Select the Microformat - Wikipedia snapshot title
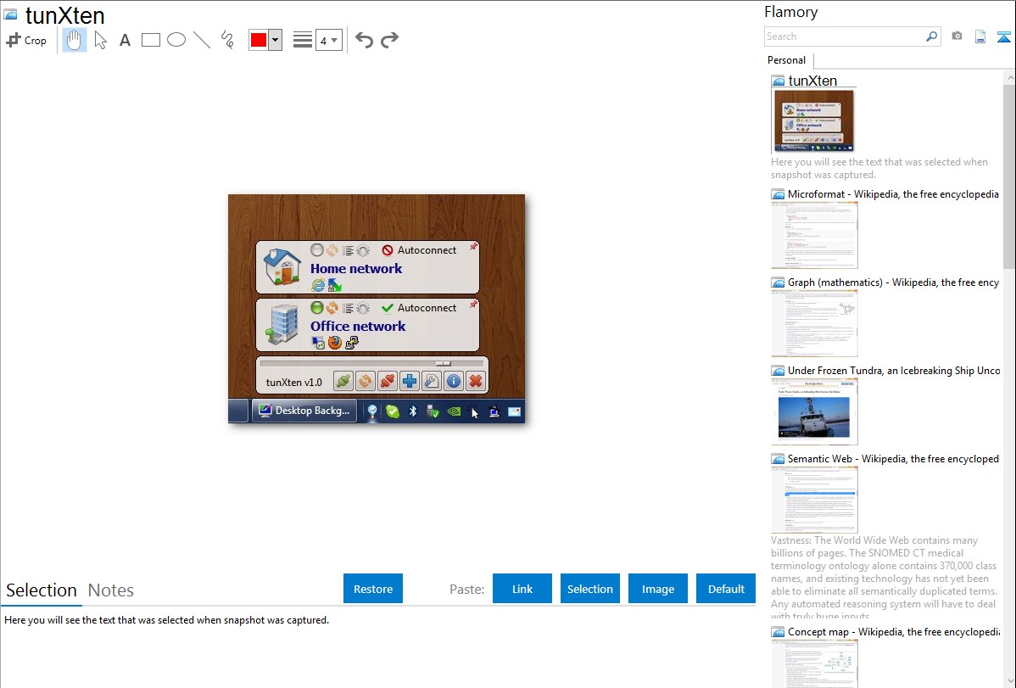The image size is (1016, 688). click(893, 194)
